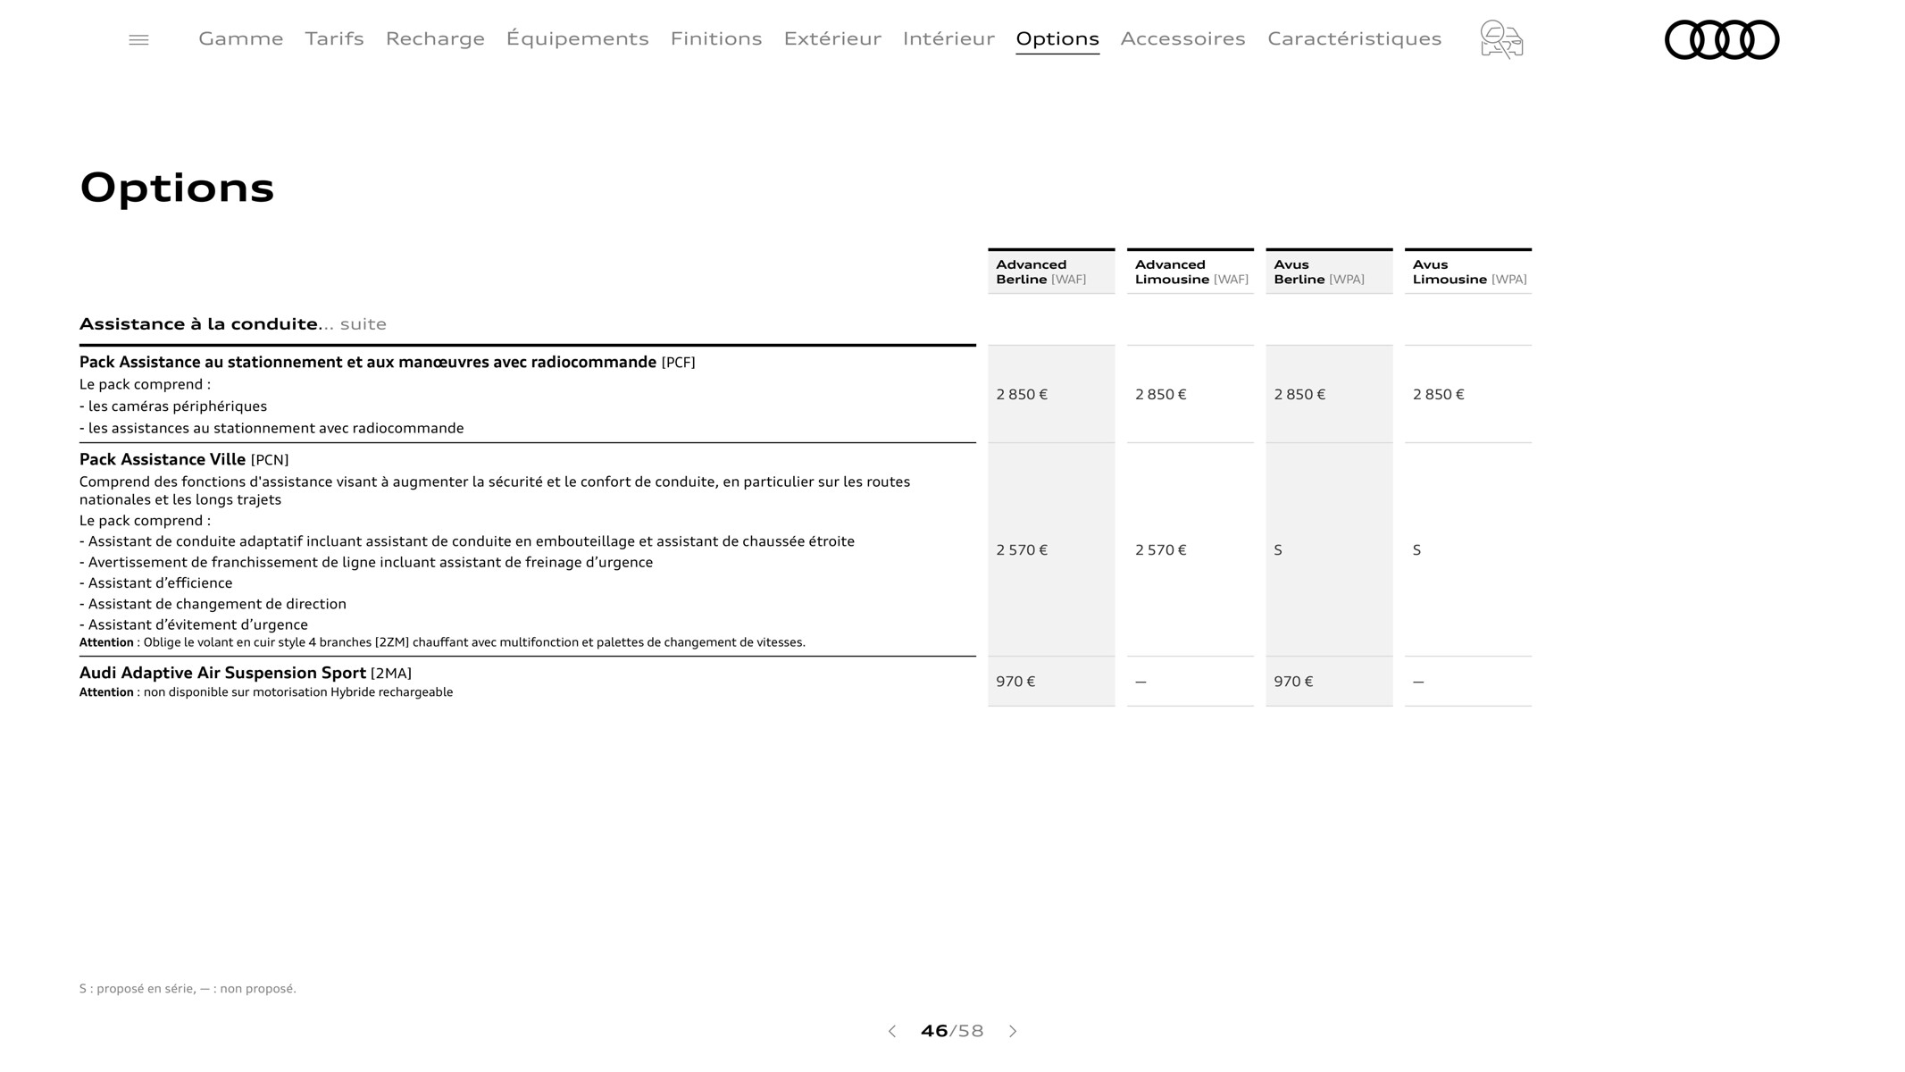This screenshot has width=1905, height=1072.
Task: Open the Recharge tab
Action: click(x=435, y=39)
